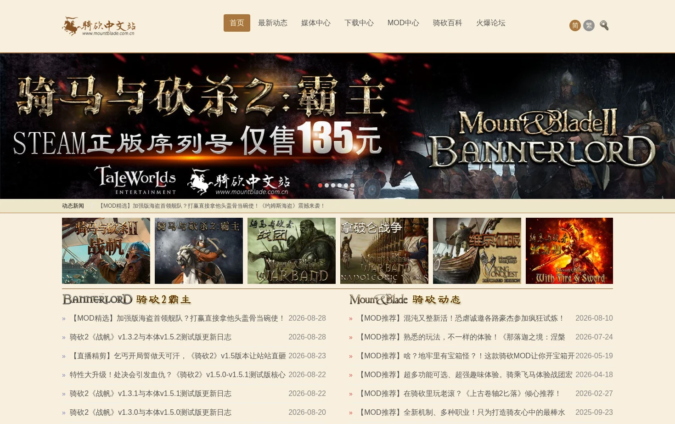Open the search magnifier icon

(604, 25)
